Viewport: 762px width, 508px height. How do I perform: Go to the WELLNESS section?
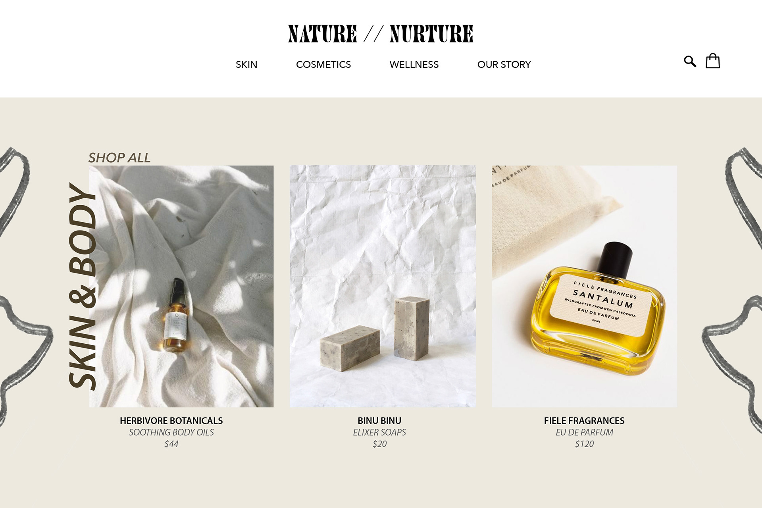tap(414, 64)
